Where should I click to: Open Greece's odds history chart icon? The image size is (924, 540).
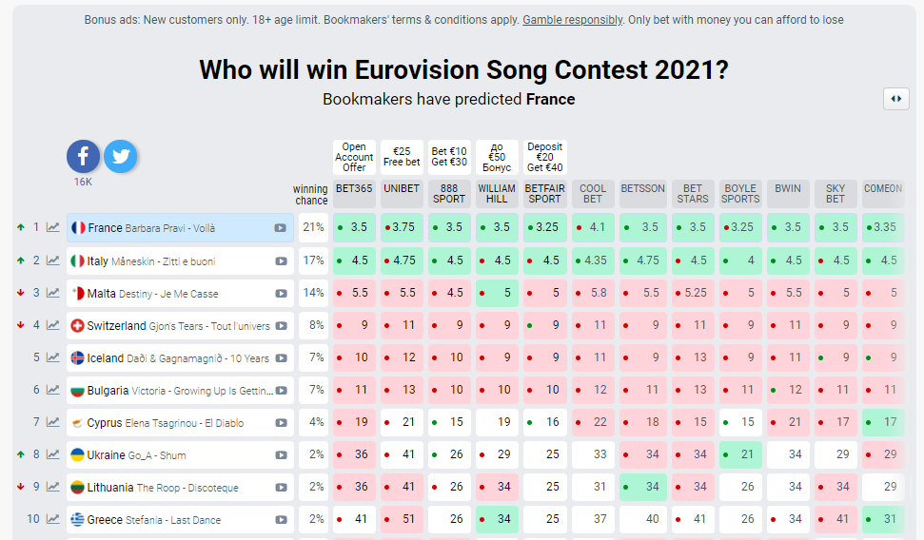(53, 519)
